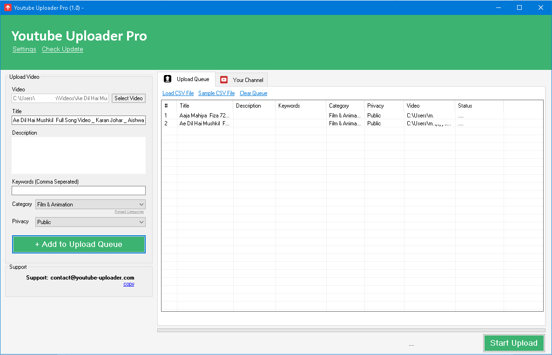Click copy link under support email

pyautogui.click(x=129, y=284)
